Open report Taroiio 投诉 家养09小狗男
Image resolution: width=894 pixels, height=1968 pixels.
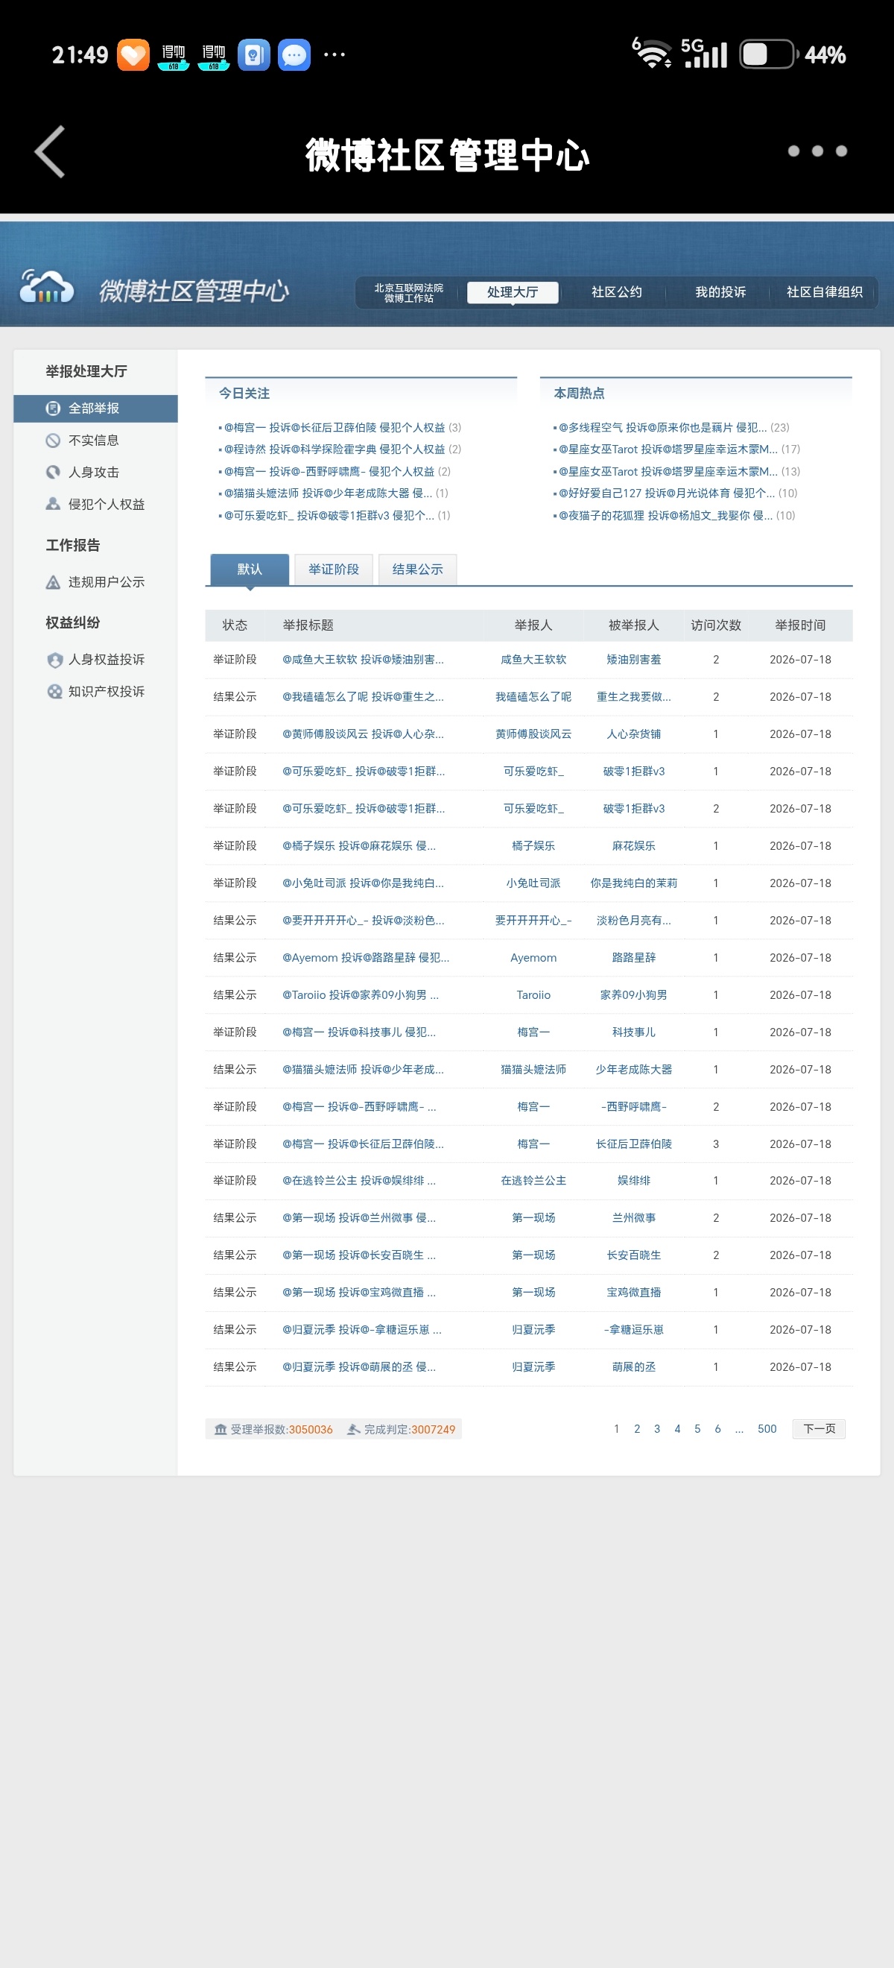(361, 995)
